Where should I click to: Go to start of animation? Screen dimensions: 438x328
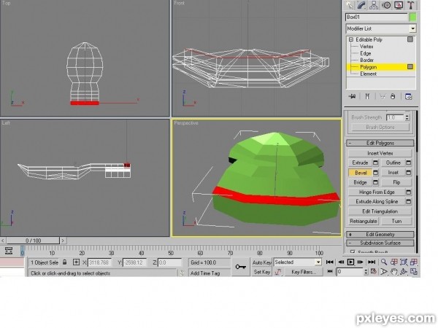(x=330, y=262)
